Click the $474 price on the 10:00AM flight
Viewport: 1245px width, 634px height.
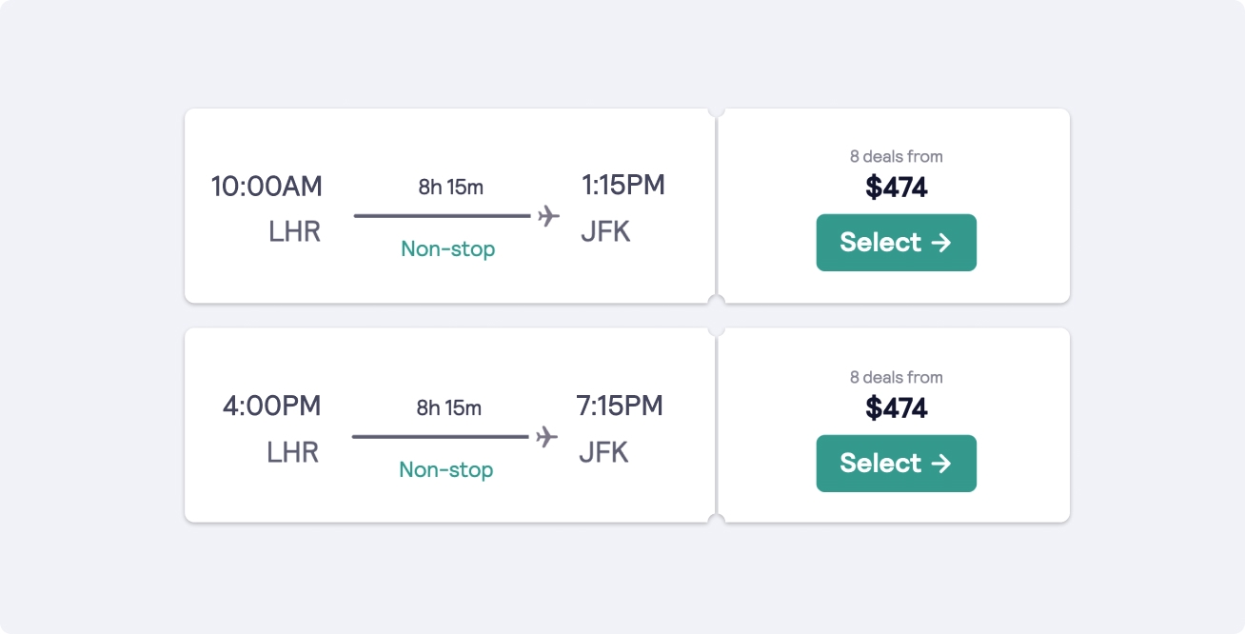tap(897, 188)
